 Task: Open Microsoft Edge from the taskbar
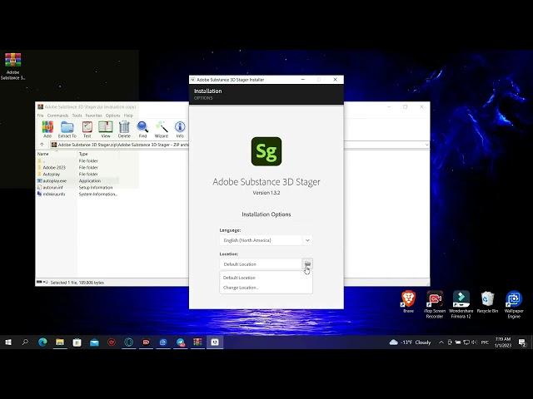(42, 342)
